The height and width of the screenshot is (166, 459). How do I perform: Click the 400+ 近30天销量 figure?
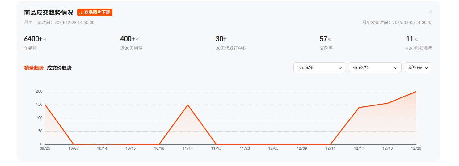click(128, 39)
